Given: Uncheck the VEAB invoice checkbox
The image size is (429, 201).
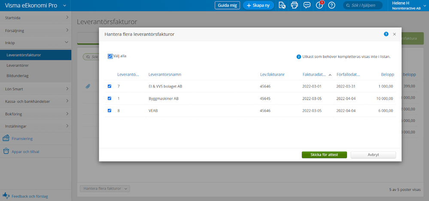Looking at the screenshot, I should point(110,110).
